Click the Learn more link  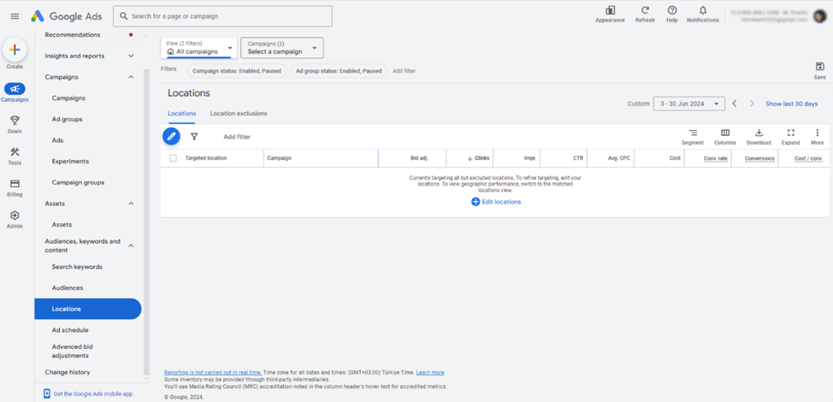pyautogui.click(x=430, y=373)
